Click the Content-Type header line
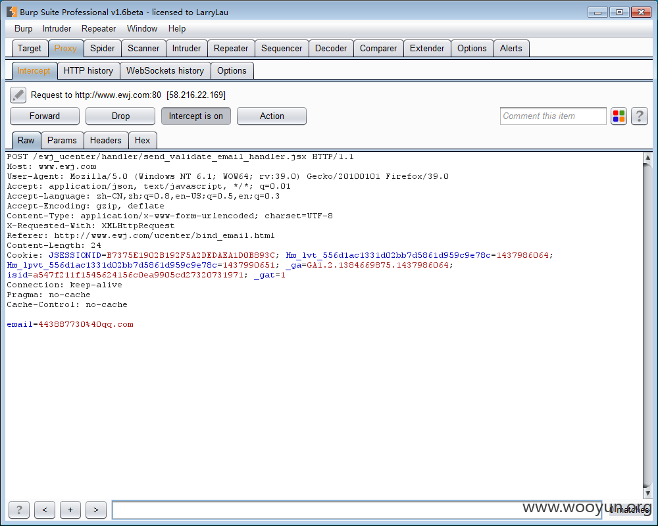Viewport: 658px width, 526px height. pos(170,216)
